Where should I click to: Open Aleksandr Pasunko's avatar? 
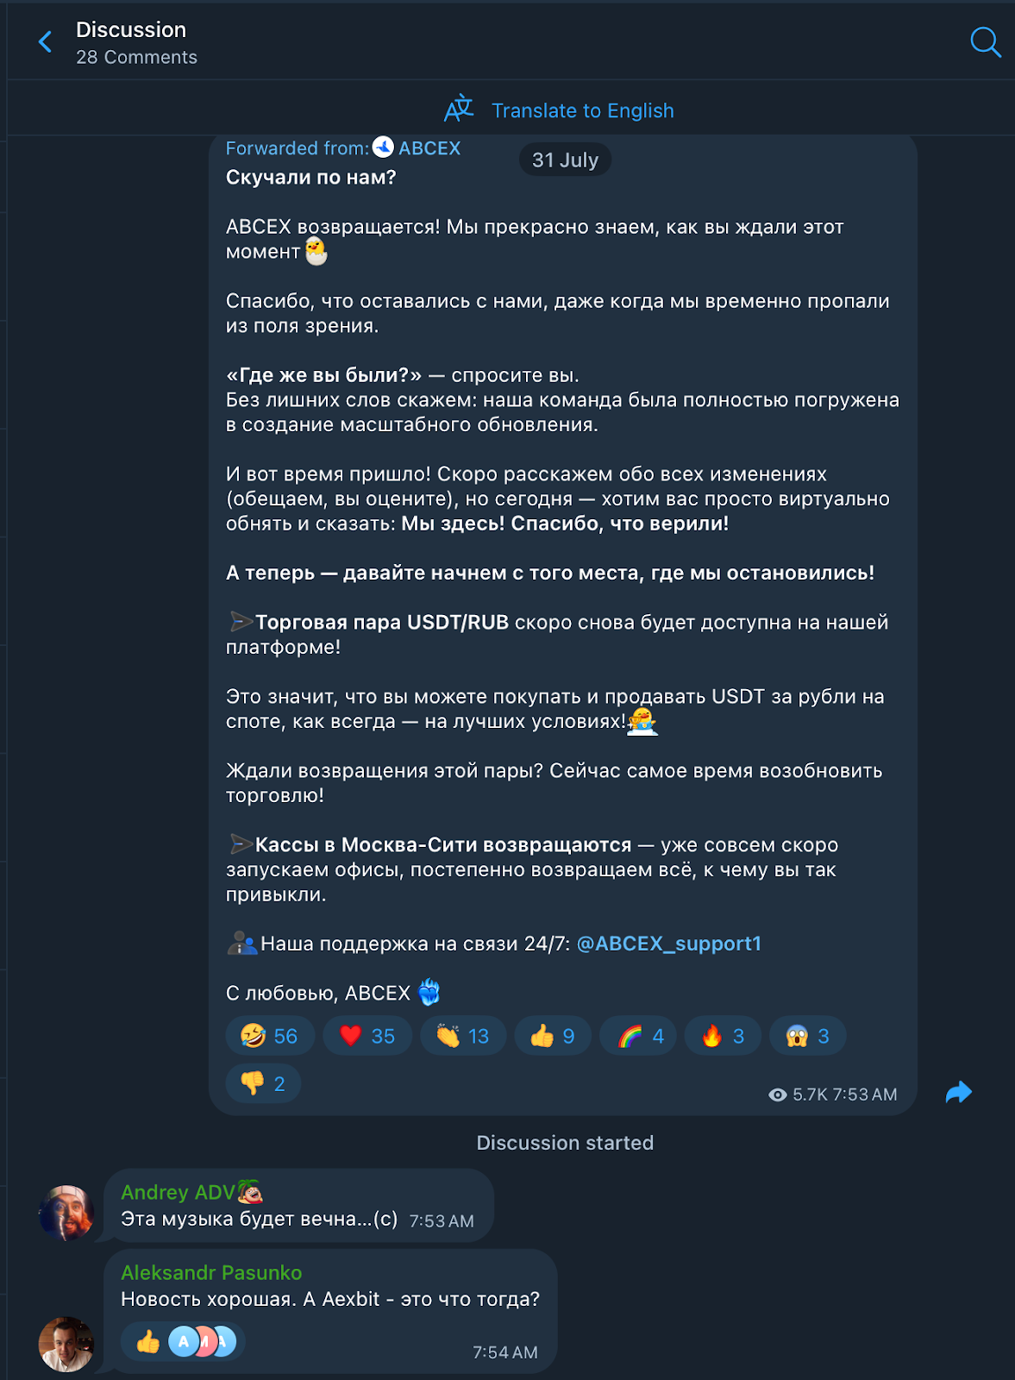[x=66, y=1344]
